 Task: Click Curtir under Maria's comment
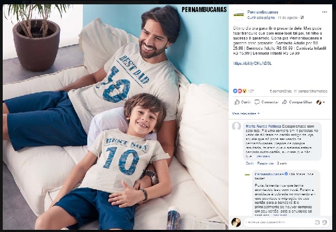click(250, 163)
